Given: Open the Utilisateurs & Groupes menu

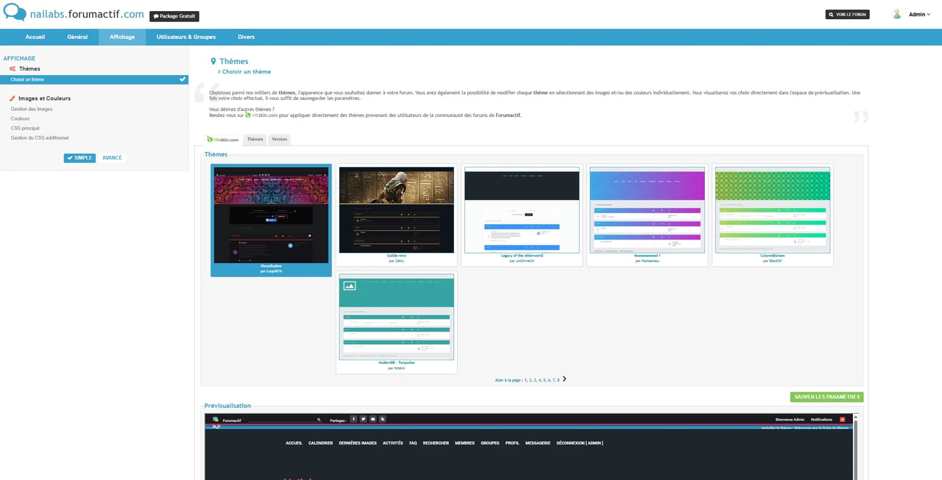Looking at the screenshot, I should (186, 37).
